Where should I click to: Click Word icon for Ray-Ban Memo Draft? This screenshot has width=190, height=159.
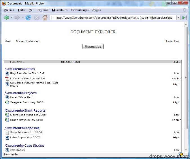pyautogui.click(x=7, y=73)
